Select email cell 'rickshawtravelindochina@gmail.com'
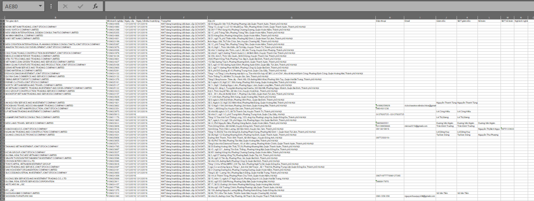This screenshot has width=534, height=201. click(x=420, y=106)
